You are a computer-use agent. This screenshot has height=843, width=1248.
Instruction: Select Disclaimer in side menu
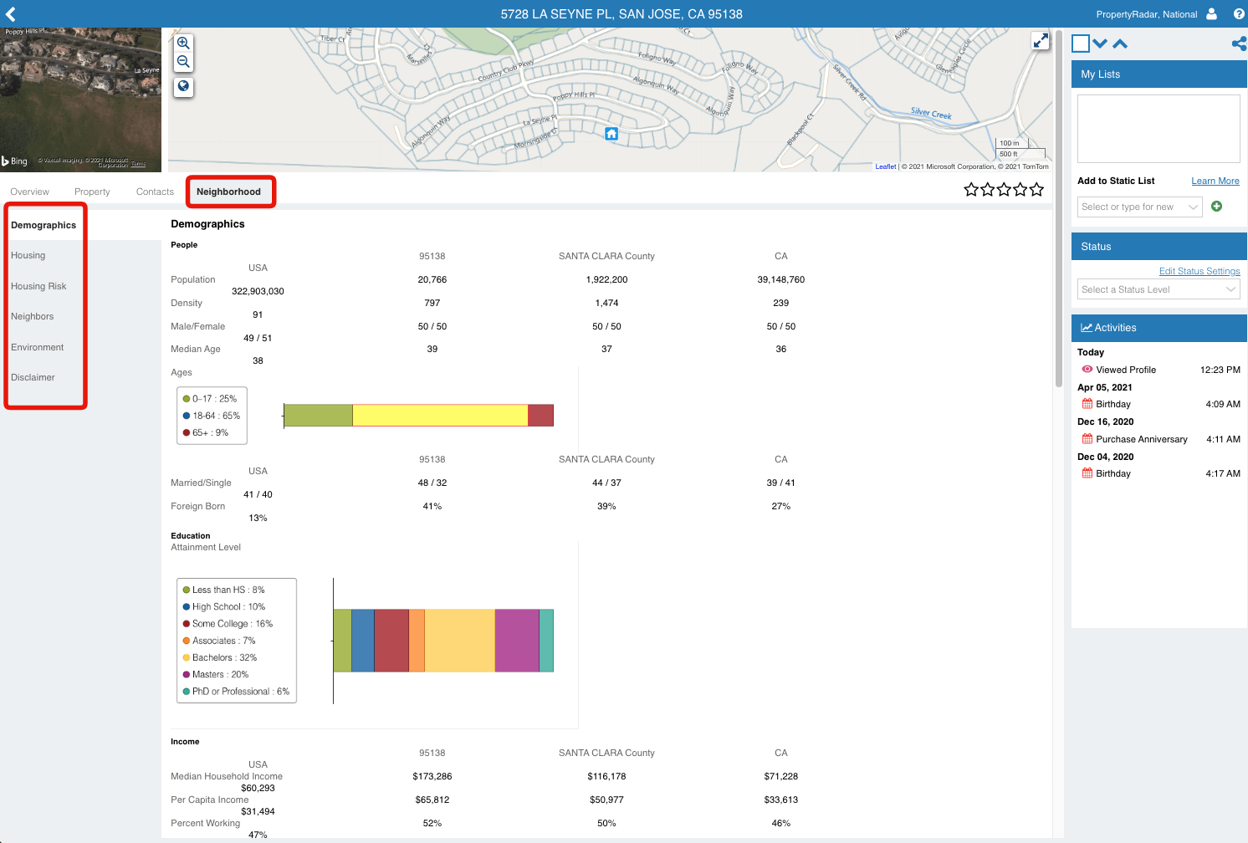point(33,377)
